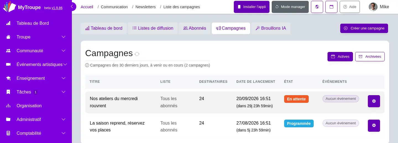398x143 pixels.
Task: Click the 'Programmée' status badge
Action: [x=299, y=123]
